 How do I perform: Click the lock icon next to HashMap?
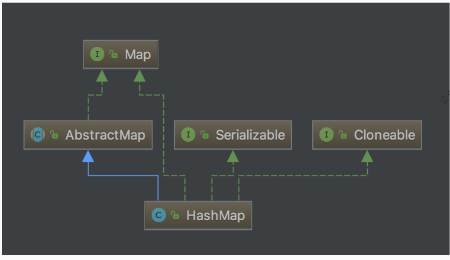click(x=175, y=215)
